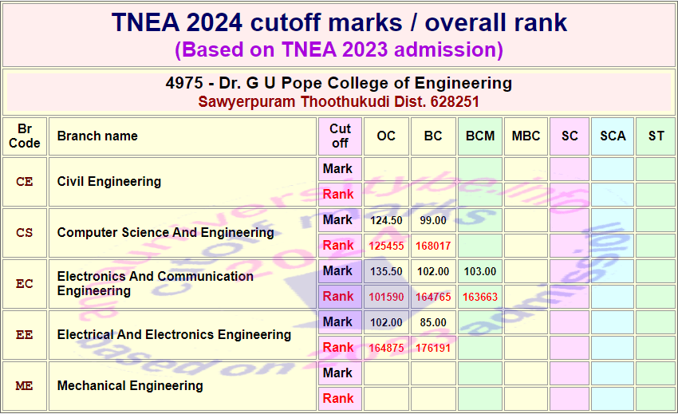This screenshot has height=414, width=678.
Task: Select the BCM column header
Action: coord(480,136)
